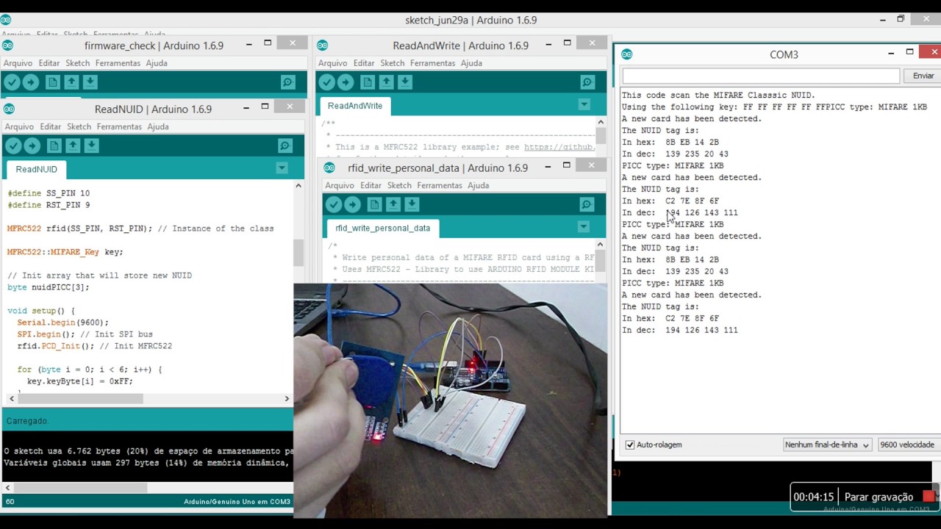The height and width of the screenshot is (529, 941).
Task: Click 'Serial.begin(9600);' code line
Action: click(63, 323)
